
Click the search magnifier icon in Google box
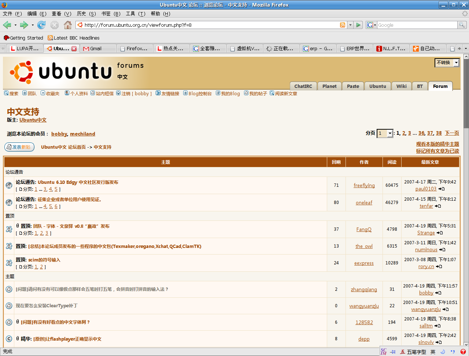462,25
